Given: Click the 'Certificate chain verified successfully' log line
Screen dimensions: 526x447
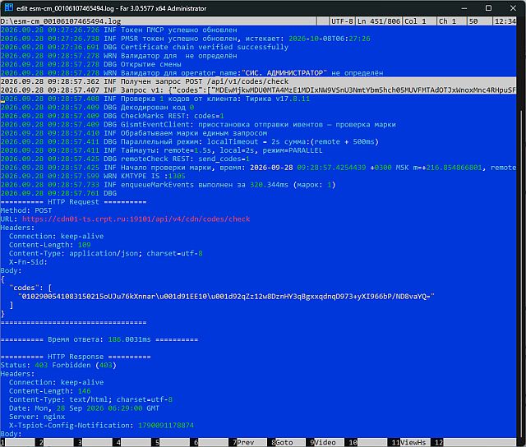Looking at the screenshot, I should click(145, 47).
